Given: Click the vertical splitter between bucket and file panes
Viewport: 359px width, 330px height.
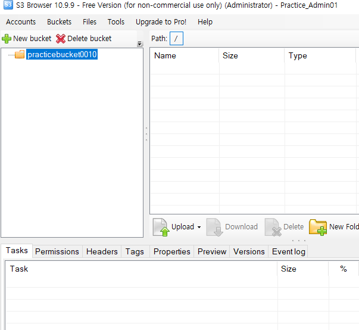Looking at the screenshot, I should 146,134.
